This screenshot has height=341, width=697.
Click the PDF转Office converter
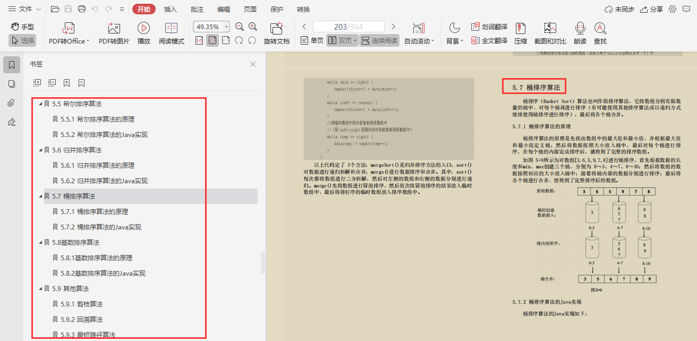(69, 35)
